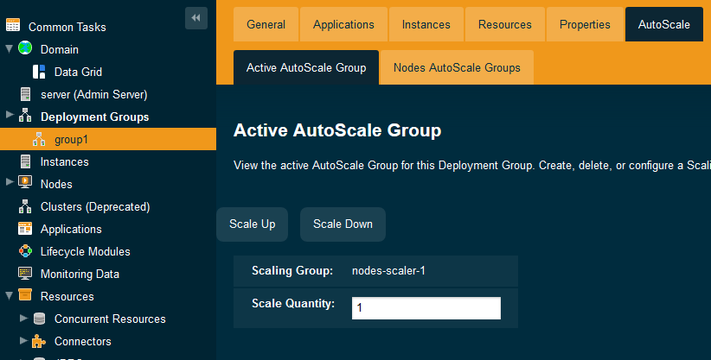Collapse the sidebar with double-arrow button

(x=196, y=17)
